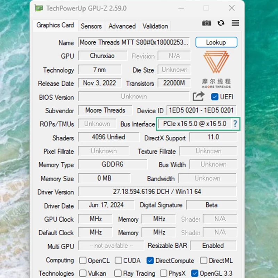Viewport: 278px width, 278px height.
Task: Click the GPU Clock row Shader N/A field
Action: coord(220,219)
